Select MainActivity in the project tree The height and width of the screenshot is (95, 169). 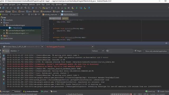click(x=18, y=28)
